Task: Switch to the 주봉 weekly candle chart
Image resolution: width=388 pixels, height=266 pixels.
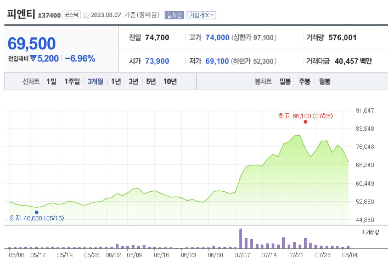Action: pyautogui.click(x=305, y=81)
